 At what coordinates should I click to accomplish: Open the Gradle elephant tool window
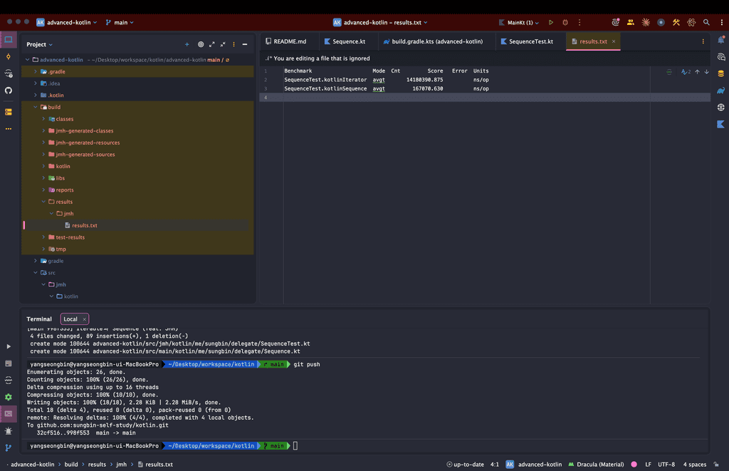[720, 90]
